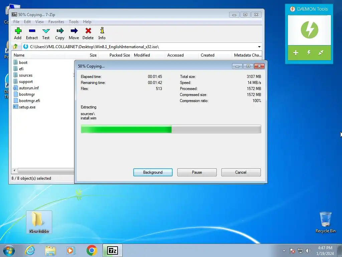Screen dimensions: 342x257
Task: Open the Help menu
Action: click(x=87, y=22)
